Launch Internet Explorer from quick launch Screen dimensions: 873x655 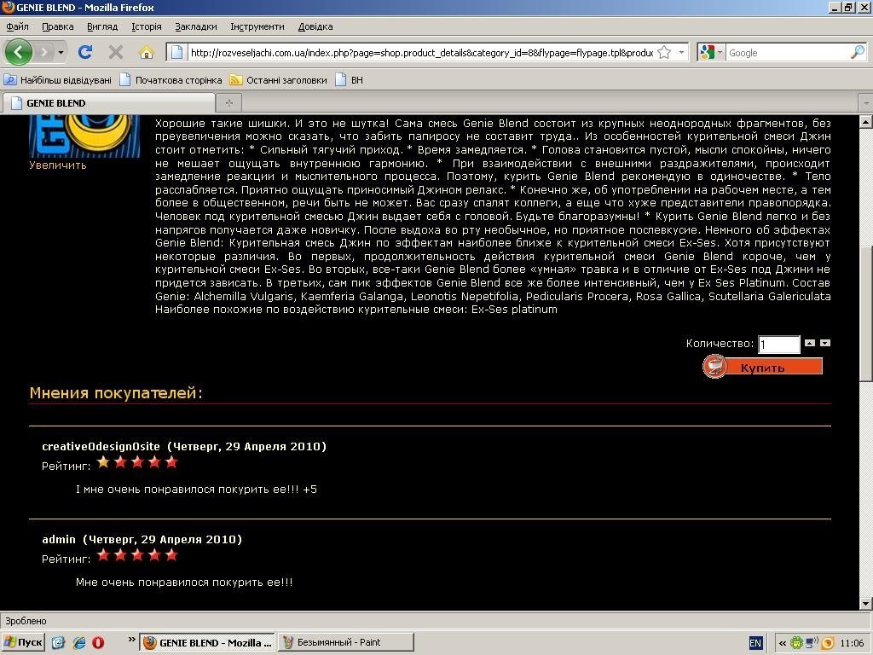79,642
